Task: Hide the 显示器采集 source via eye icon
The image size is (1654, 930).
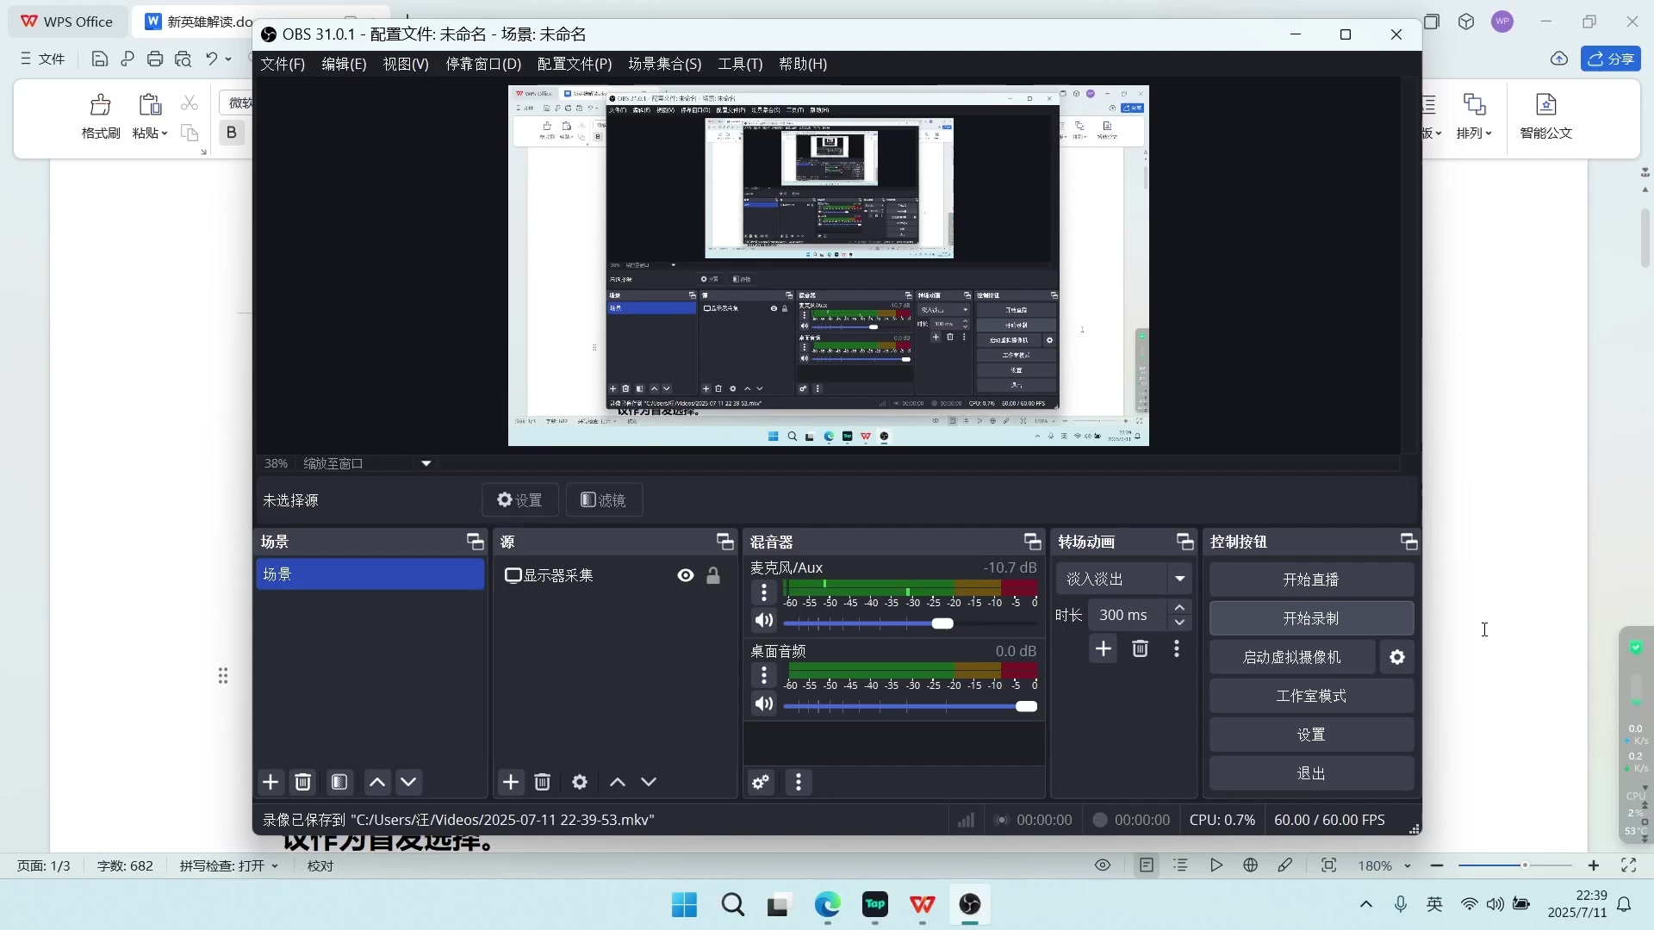Action: (x=686, y=575)
